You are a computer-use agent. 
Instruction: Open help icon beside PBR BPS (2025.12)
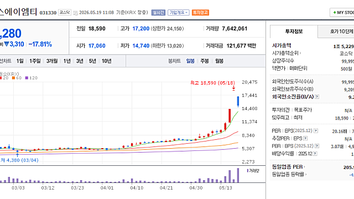click(x=317, y=146)
